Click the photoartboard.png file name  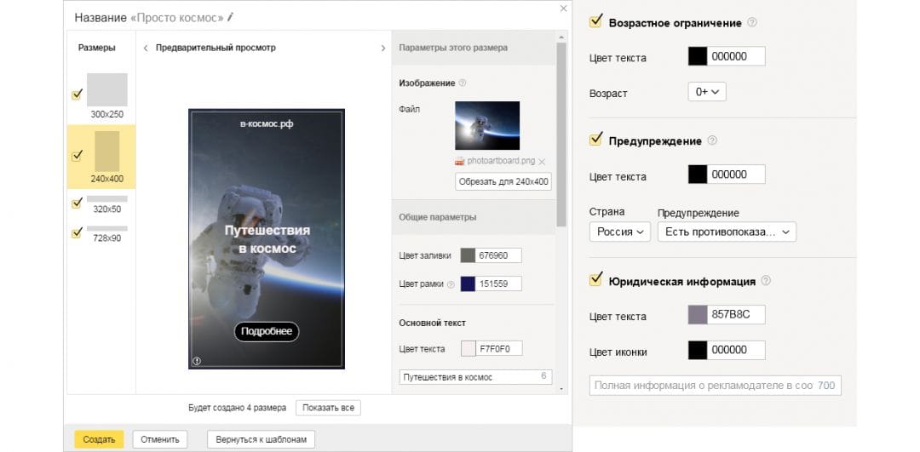point(501,161)
